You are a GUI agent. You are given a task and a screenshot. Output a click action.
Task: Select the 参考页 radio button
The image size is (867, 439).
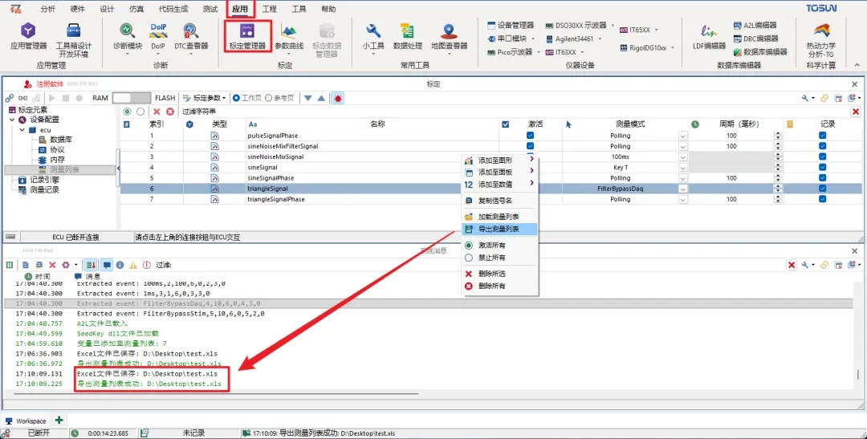[280, 98]
